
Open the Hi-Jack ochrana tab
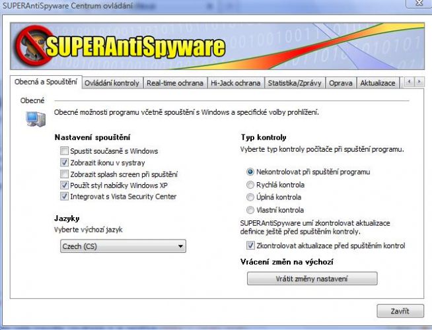point(236,83)
